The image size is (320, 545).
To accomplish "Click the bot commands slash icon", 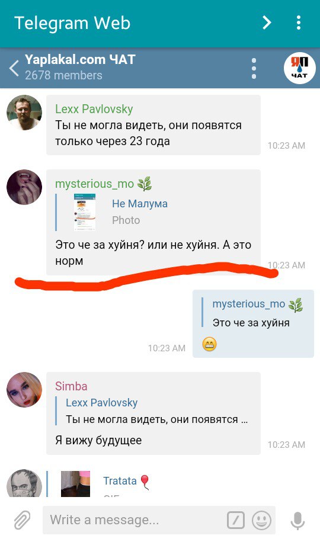I will pyautogui.click(x=235, y=520).
